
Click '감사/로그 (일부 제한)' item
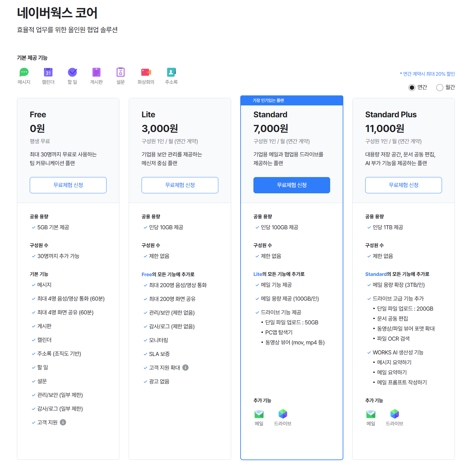(x=60, y=409)
